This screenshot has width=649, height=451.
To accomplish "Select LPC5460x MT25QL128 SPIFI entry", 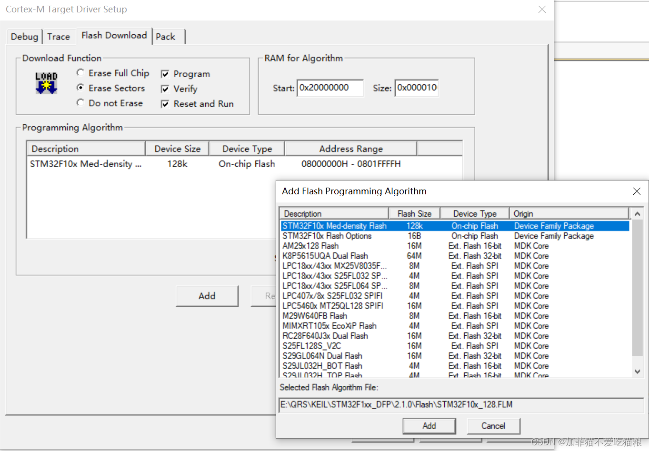I will point(455,306).
